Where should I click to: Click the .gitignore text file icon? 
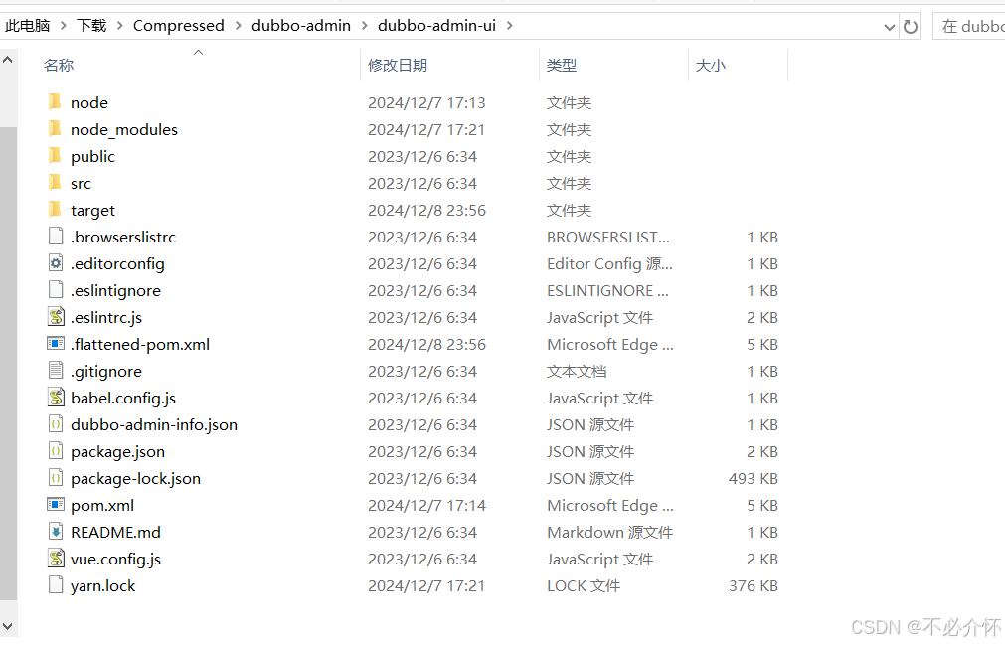click(56, 371)
